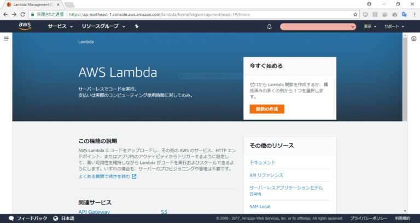This screenshot has height=223, width=420.
Task: Open the account name dropdown
Action: click(x=318, y=26)
